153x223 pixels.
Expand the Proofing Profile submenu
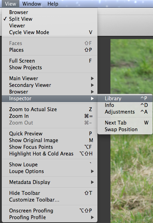(x=50, y=217)
